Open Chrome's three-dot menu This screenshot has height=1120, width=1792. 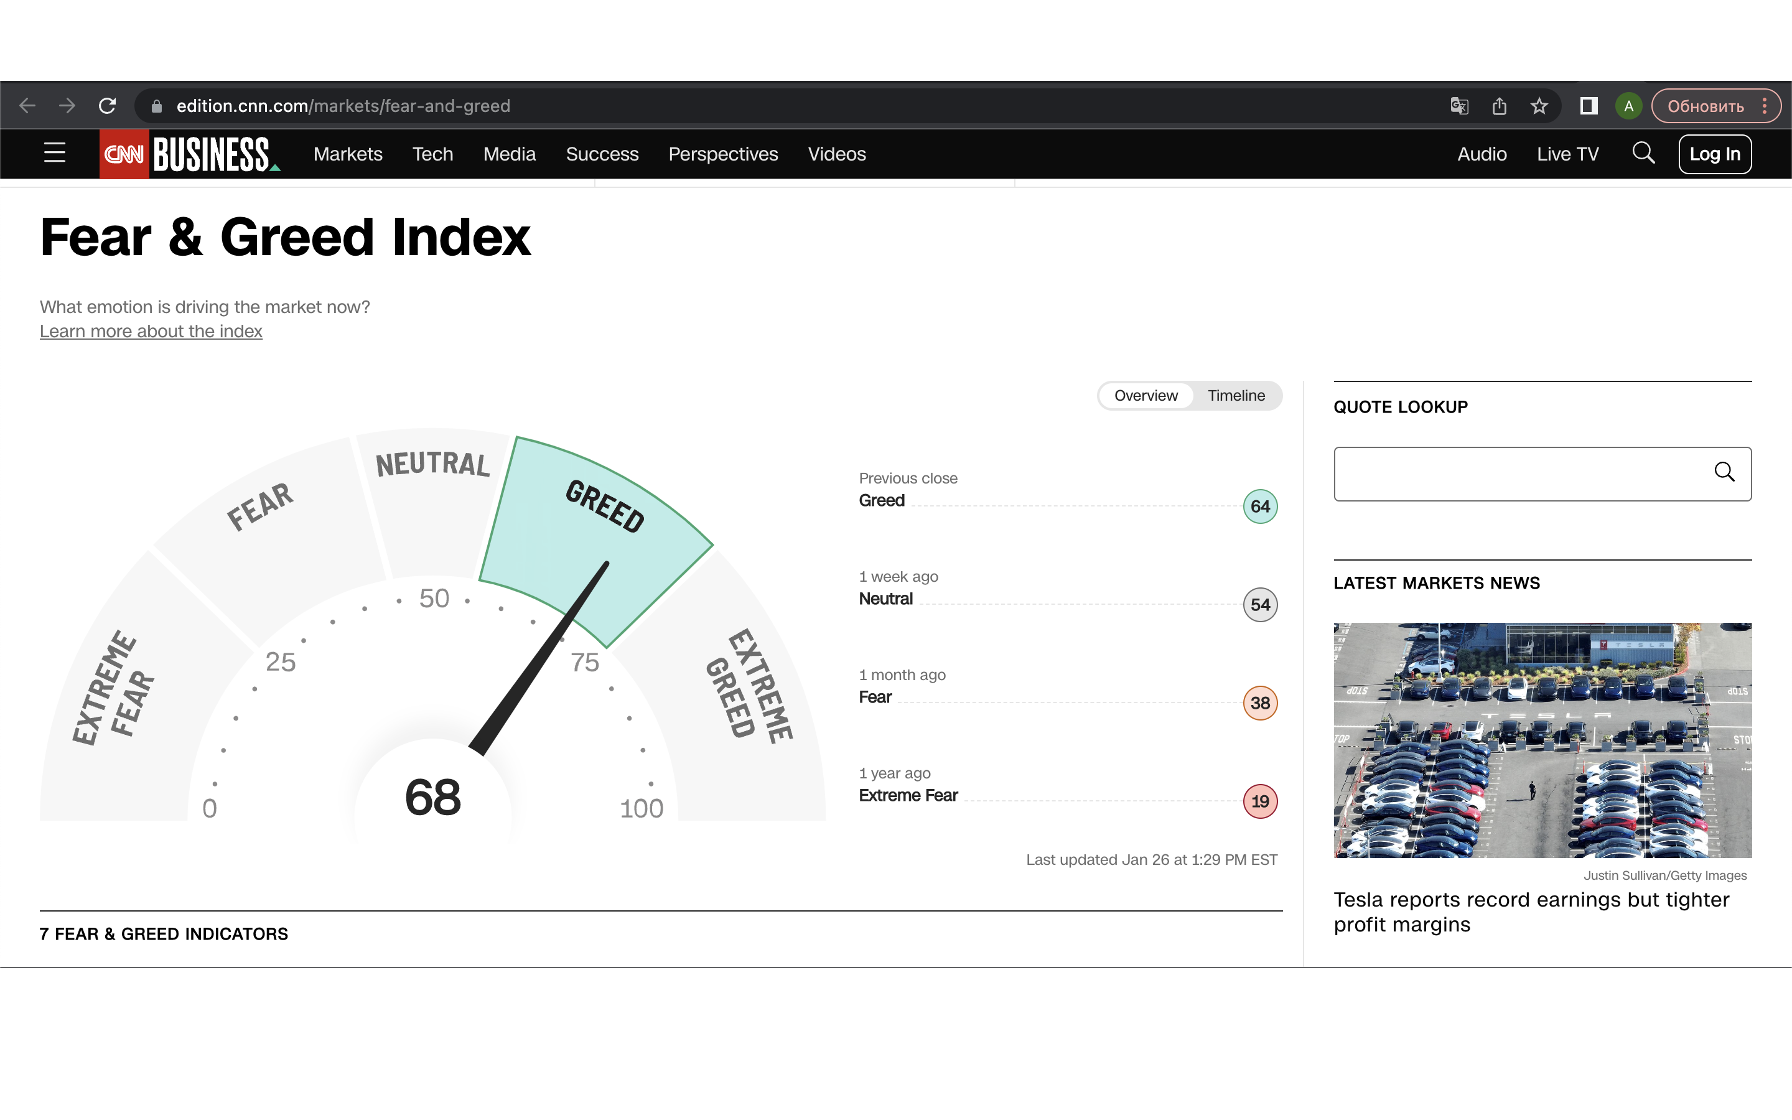[x=1765, y=106]
